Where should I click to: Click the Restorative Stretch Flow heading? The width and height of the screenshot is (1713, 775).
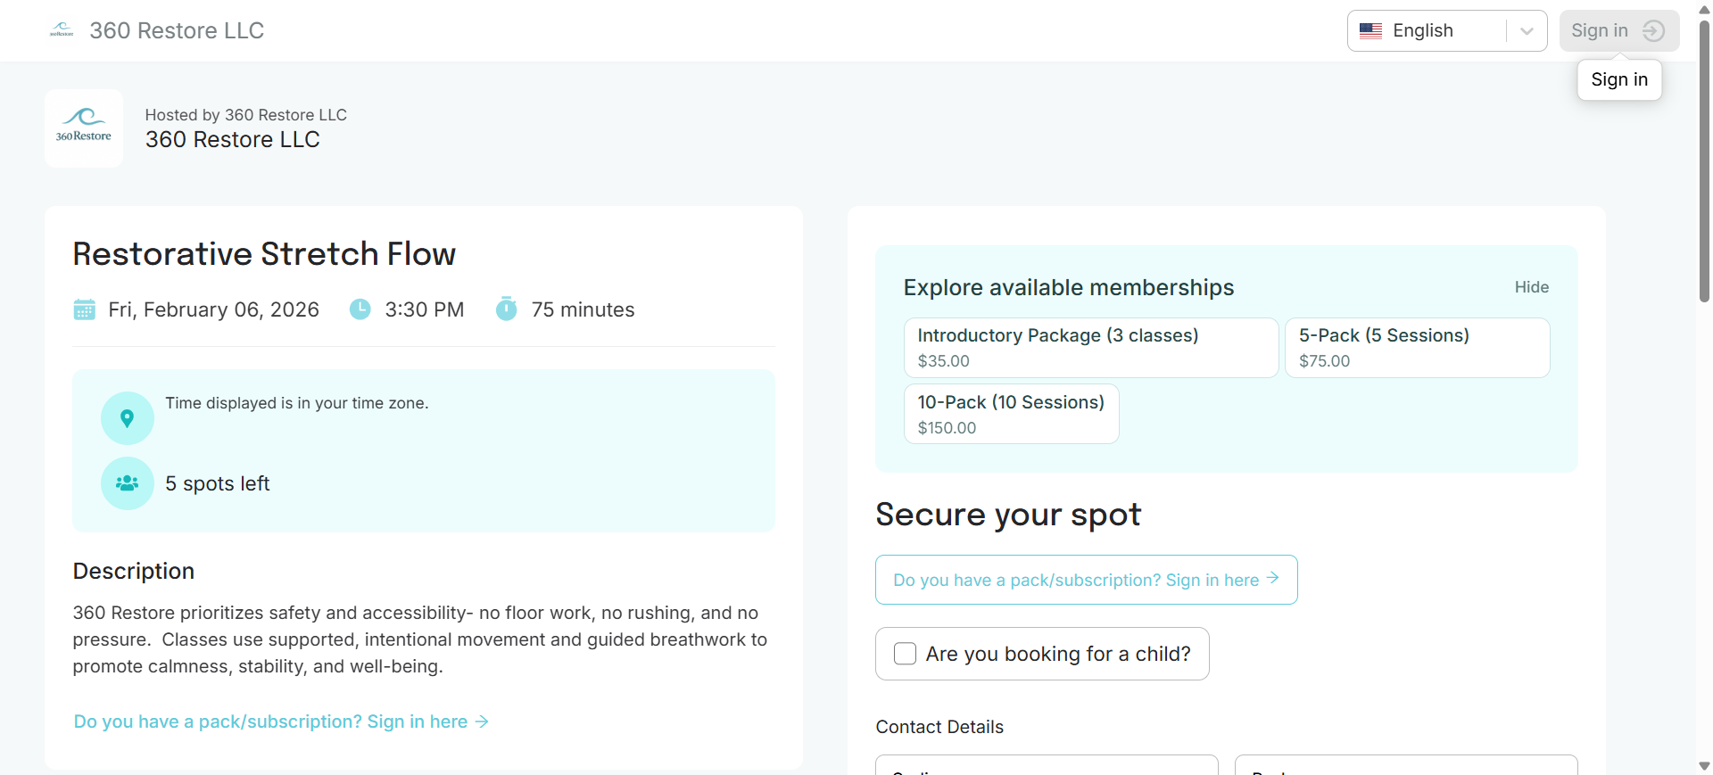coord(264,254)
